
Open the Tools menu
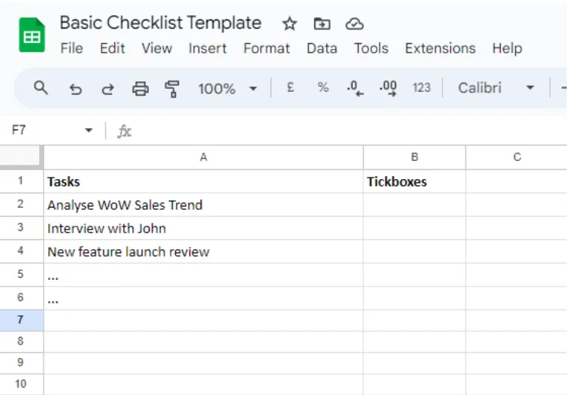coord(371,48)
